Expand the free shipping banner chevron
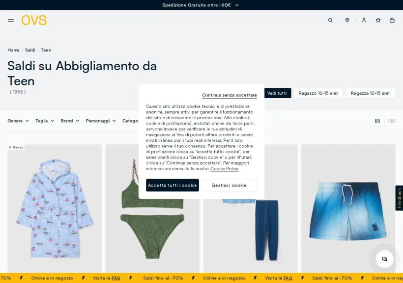This screenshot has height=283, width=403. (x=237, y=5)
